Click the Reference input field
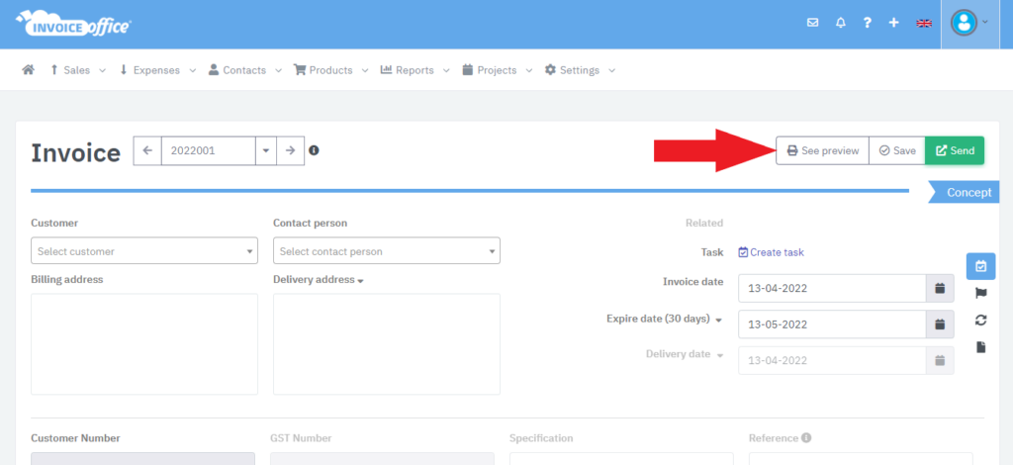This screenshot has height=465, width=1013. click(x=861, y=458)
